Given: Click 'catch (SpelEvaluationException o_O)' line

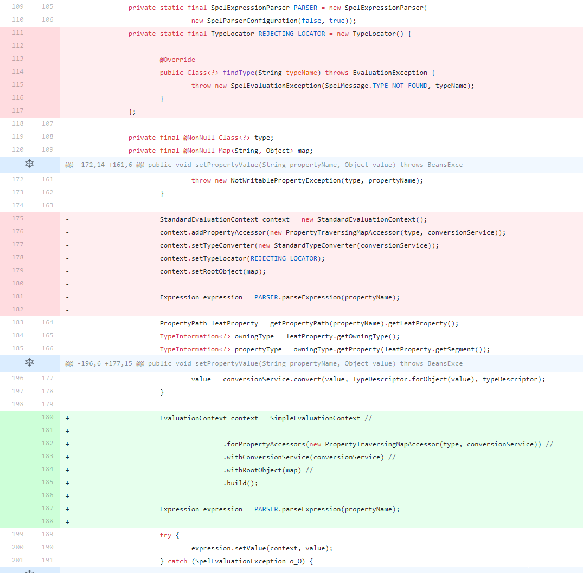Looking at the screenshot, I should tap(236, 561).
